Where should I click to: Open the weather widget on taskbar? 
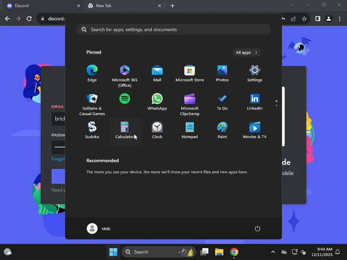point(8,252)
